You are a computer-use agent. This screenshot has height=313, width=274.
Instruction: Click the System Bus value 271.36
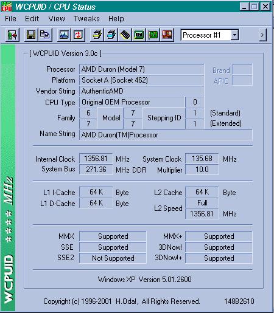[x=96, y=170]
